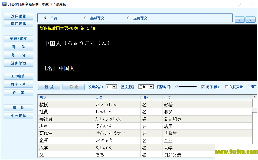This screenshot has height=160, width=258.
Task: Open the 练习 practice section
Action: (x=18, y=55)
